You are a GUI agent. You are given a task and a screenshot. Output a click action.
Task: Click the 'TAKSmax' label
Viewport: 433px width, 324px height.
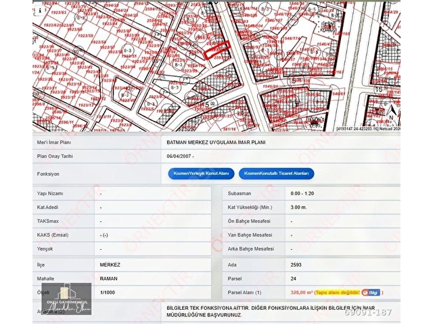tap(47, 221)
